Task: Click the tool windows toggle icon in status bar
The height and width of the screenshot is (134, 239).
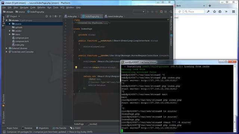Action: pyautogui.click(x=4, y=132)
